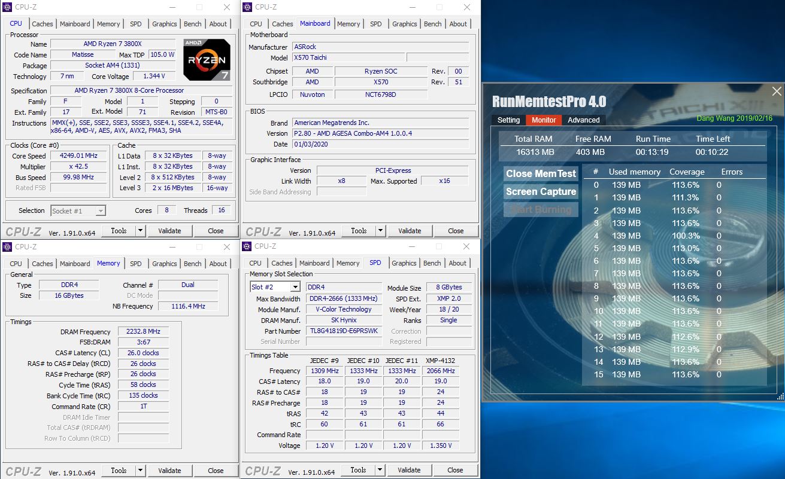Click the Bank Cycle Time value "135 clocks"

tap(143, 395)
